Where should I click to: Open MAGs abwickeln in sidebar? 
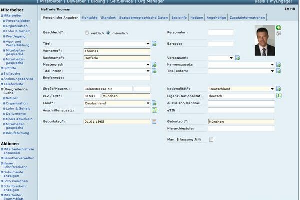pos(19,119)
